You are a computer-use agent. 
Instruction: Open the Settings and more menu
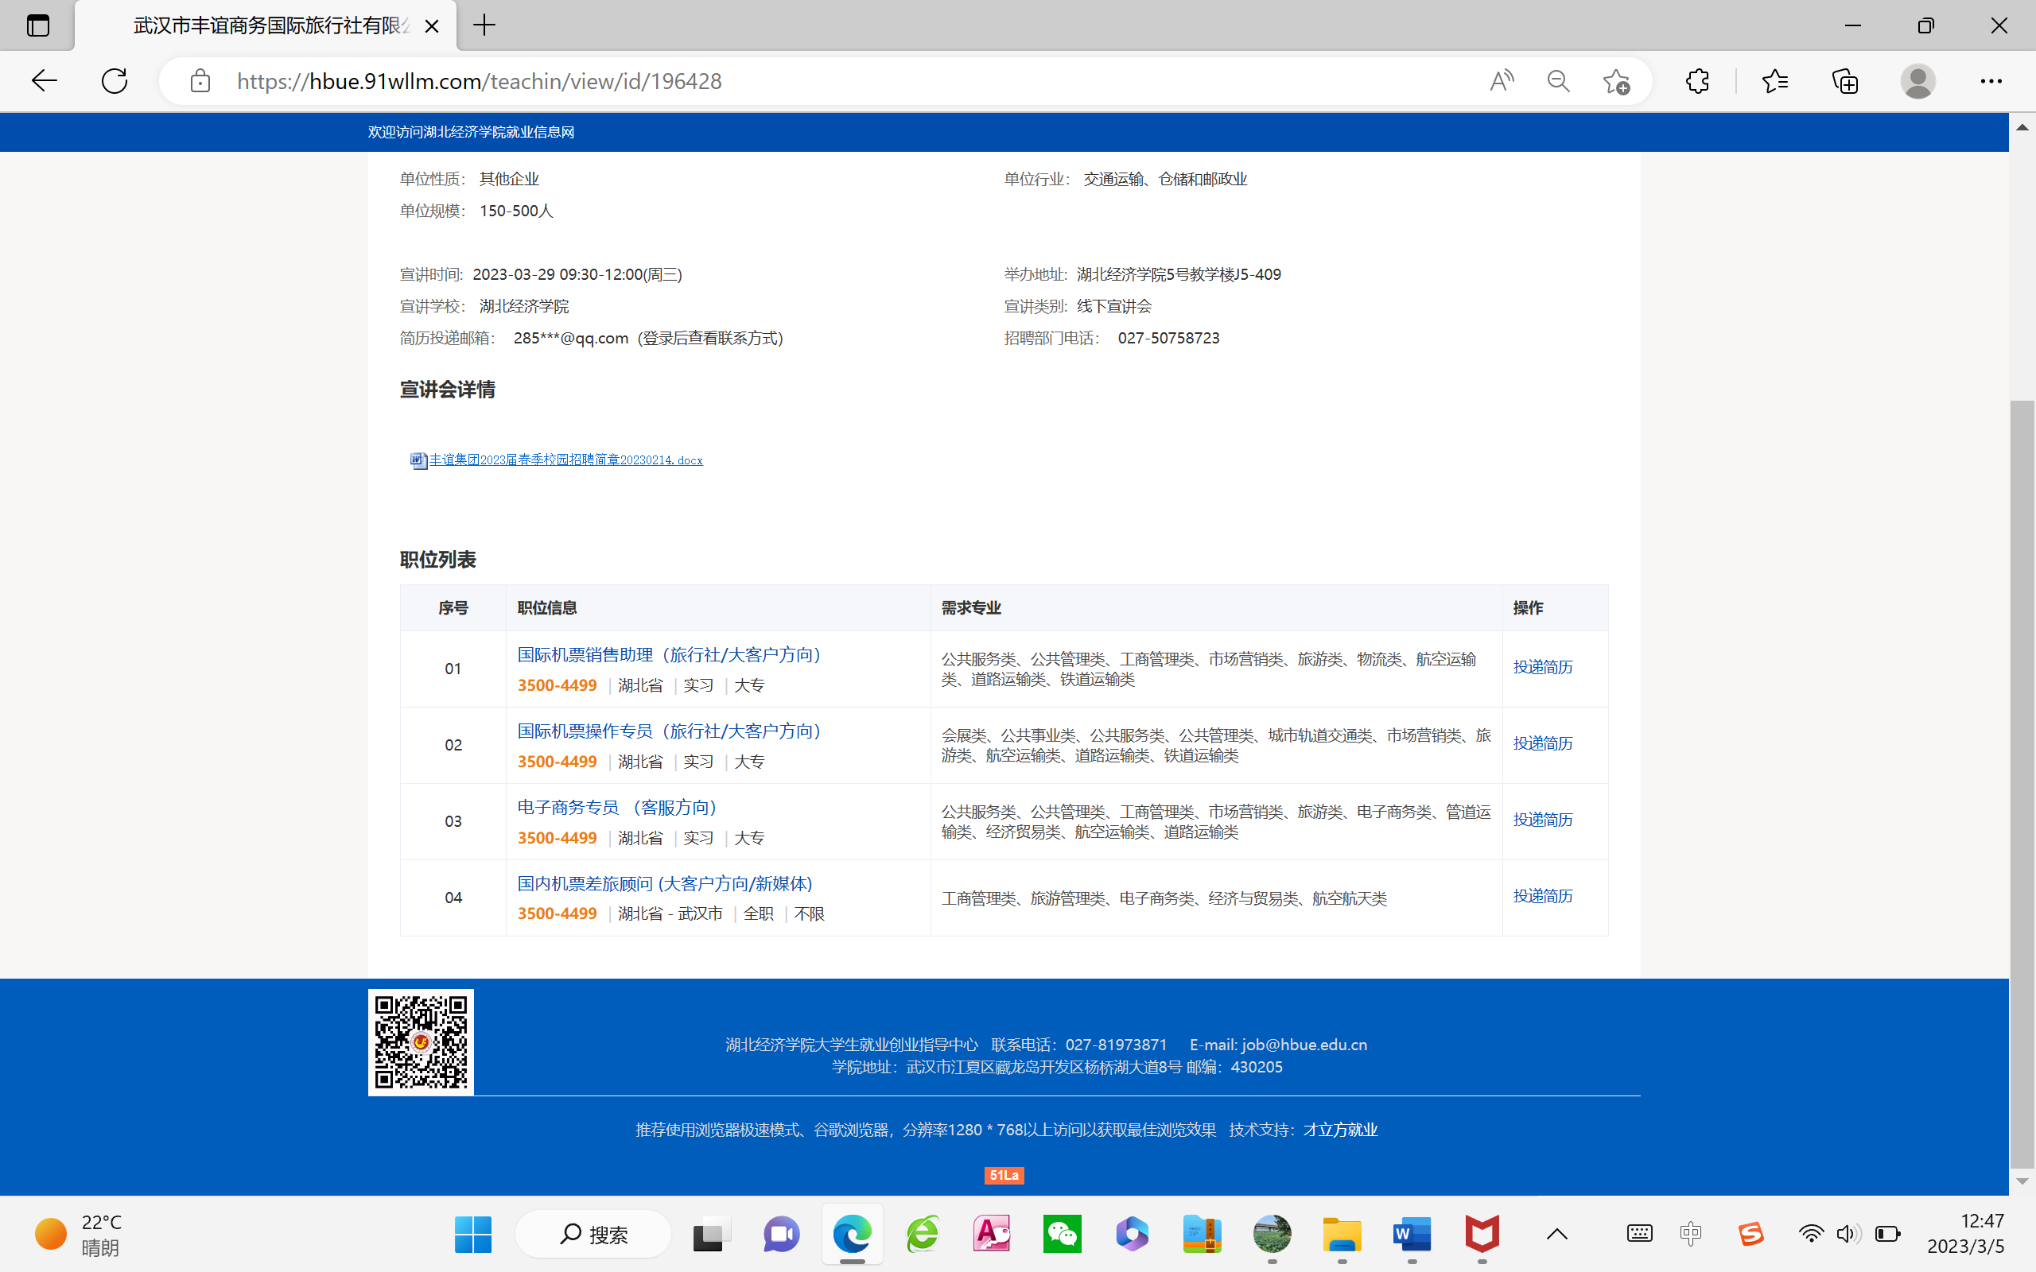[1991, 81]
